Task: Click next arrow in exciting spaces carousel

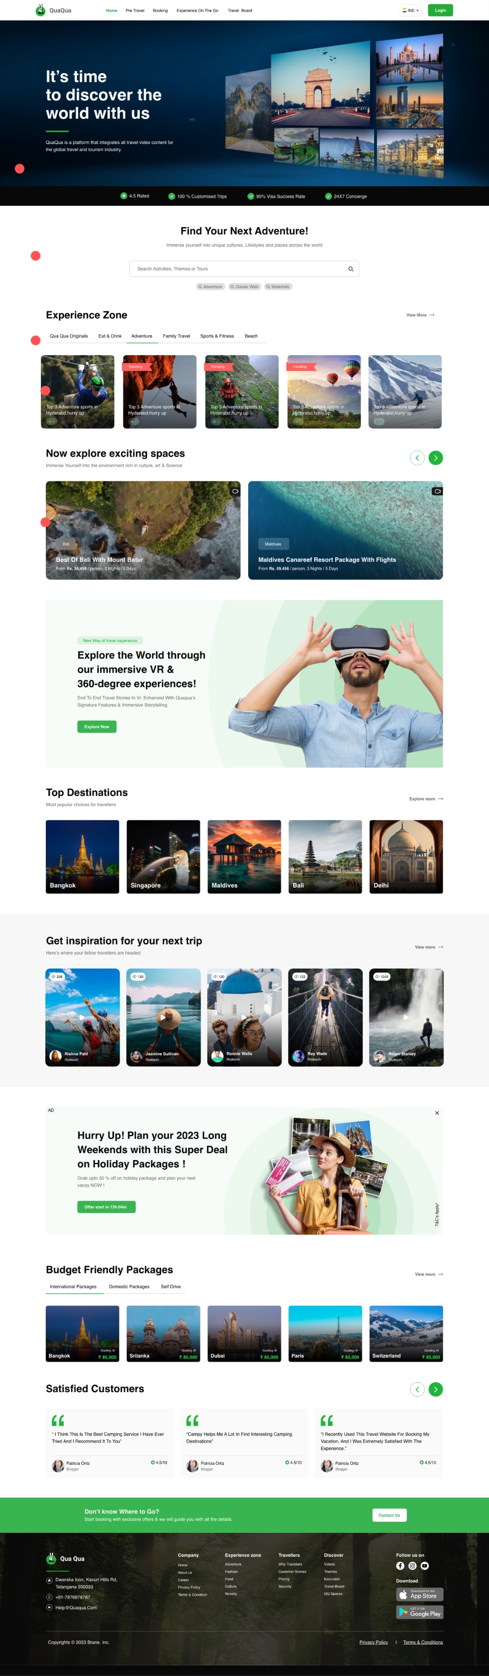Action: click(x=436, y=458)
